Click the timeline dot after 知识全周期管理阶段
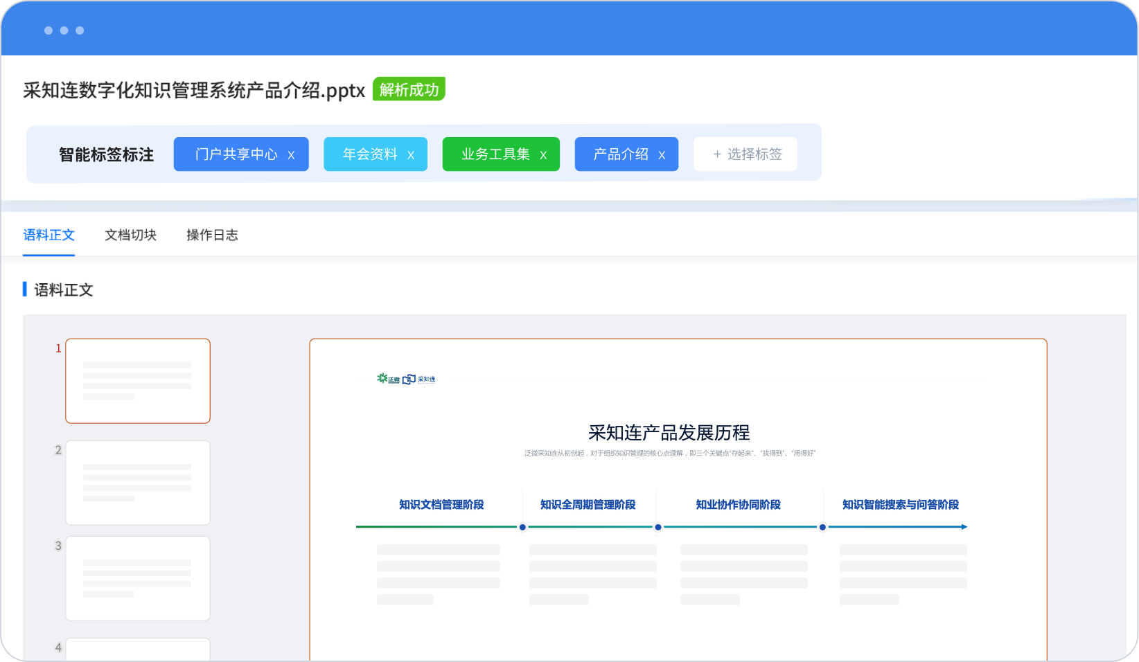1139x662 pixels. [658, 527]
